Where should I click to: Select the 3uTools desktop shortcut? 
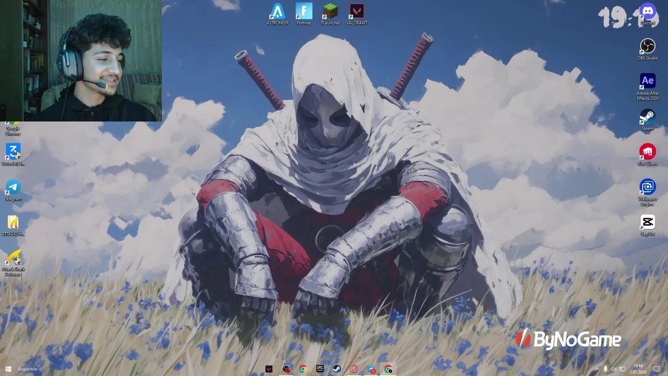click(13, 155)
